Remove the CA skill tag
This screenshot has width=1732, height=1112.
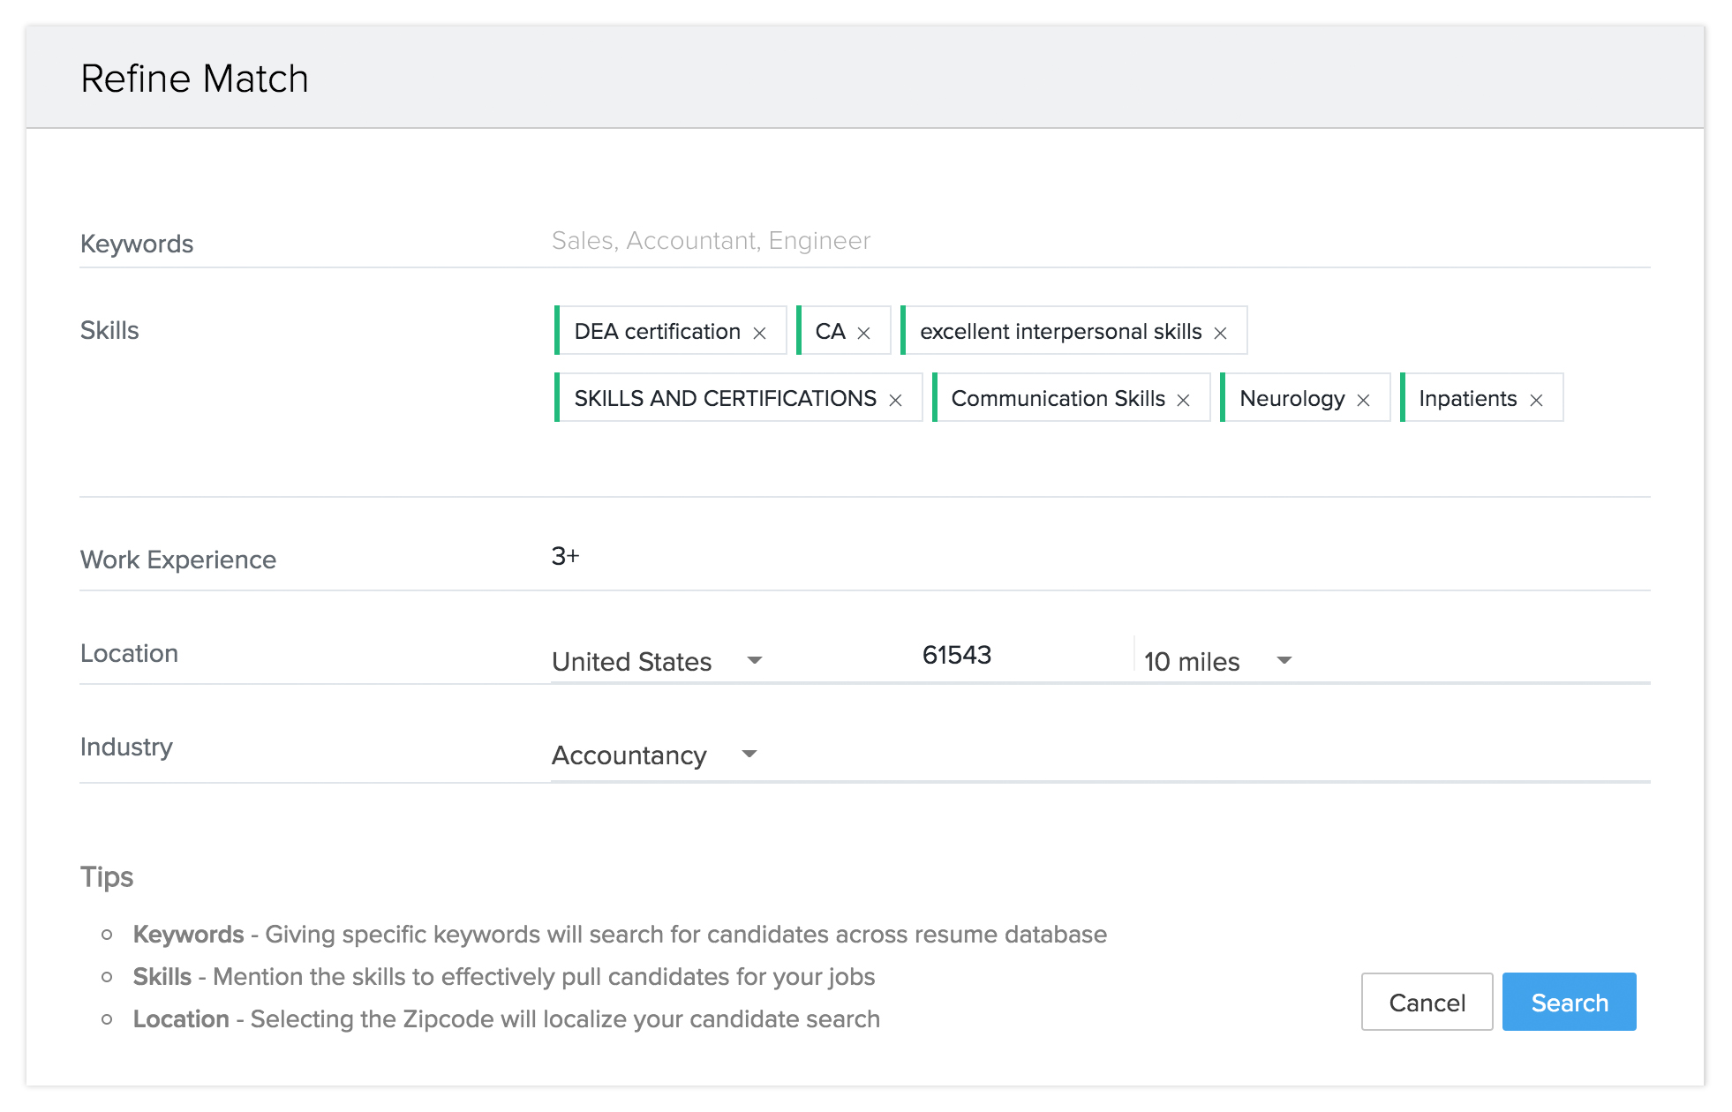click(863, 333)
